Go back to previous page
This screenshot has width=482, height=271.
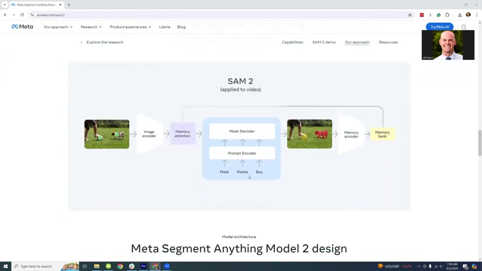pyautogui.click(x=5, y=15)
